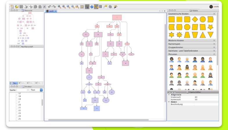This screenshot has height=130, width=228.
Task: Redo the last undone action
Action: pyautogui.click(x=54, y=7)
